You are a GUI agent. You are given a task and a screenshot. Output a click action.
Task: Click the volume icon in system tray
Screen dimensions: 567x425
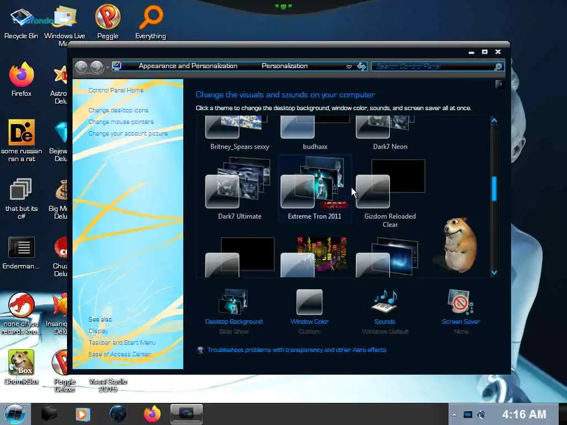tap(481, 414)
